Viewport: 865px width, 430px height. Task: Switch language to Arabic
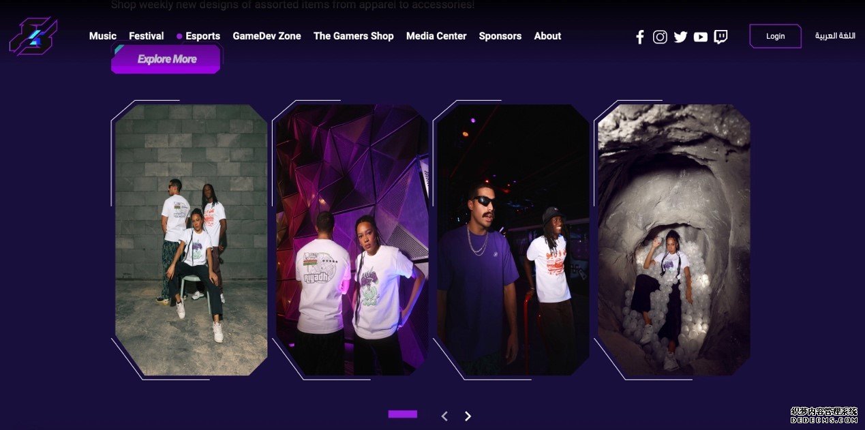coord(835,36)
